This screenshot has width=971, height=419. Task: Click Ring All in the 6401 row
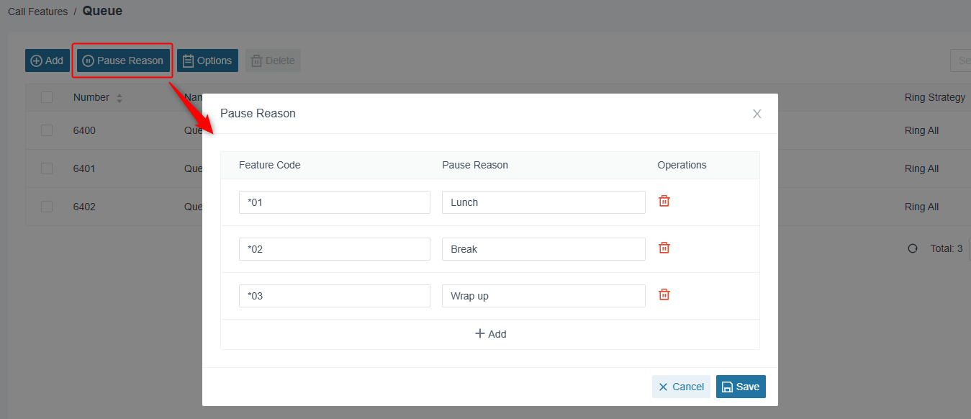point(922,168)
